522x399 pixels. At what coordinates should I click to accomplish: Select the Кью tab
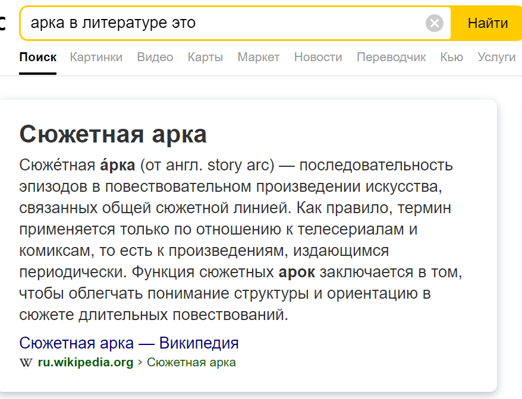point(451,57)
